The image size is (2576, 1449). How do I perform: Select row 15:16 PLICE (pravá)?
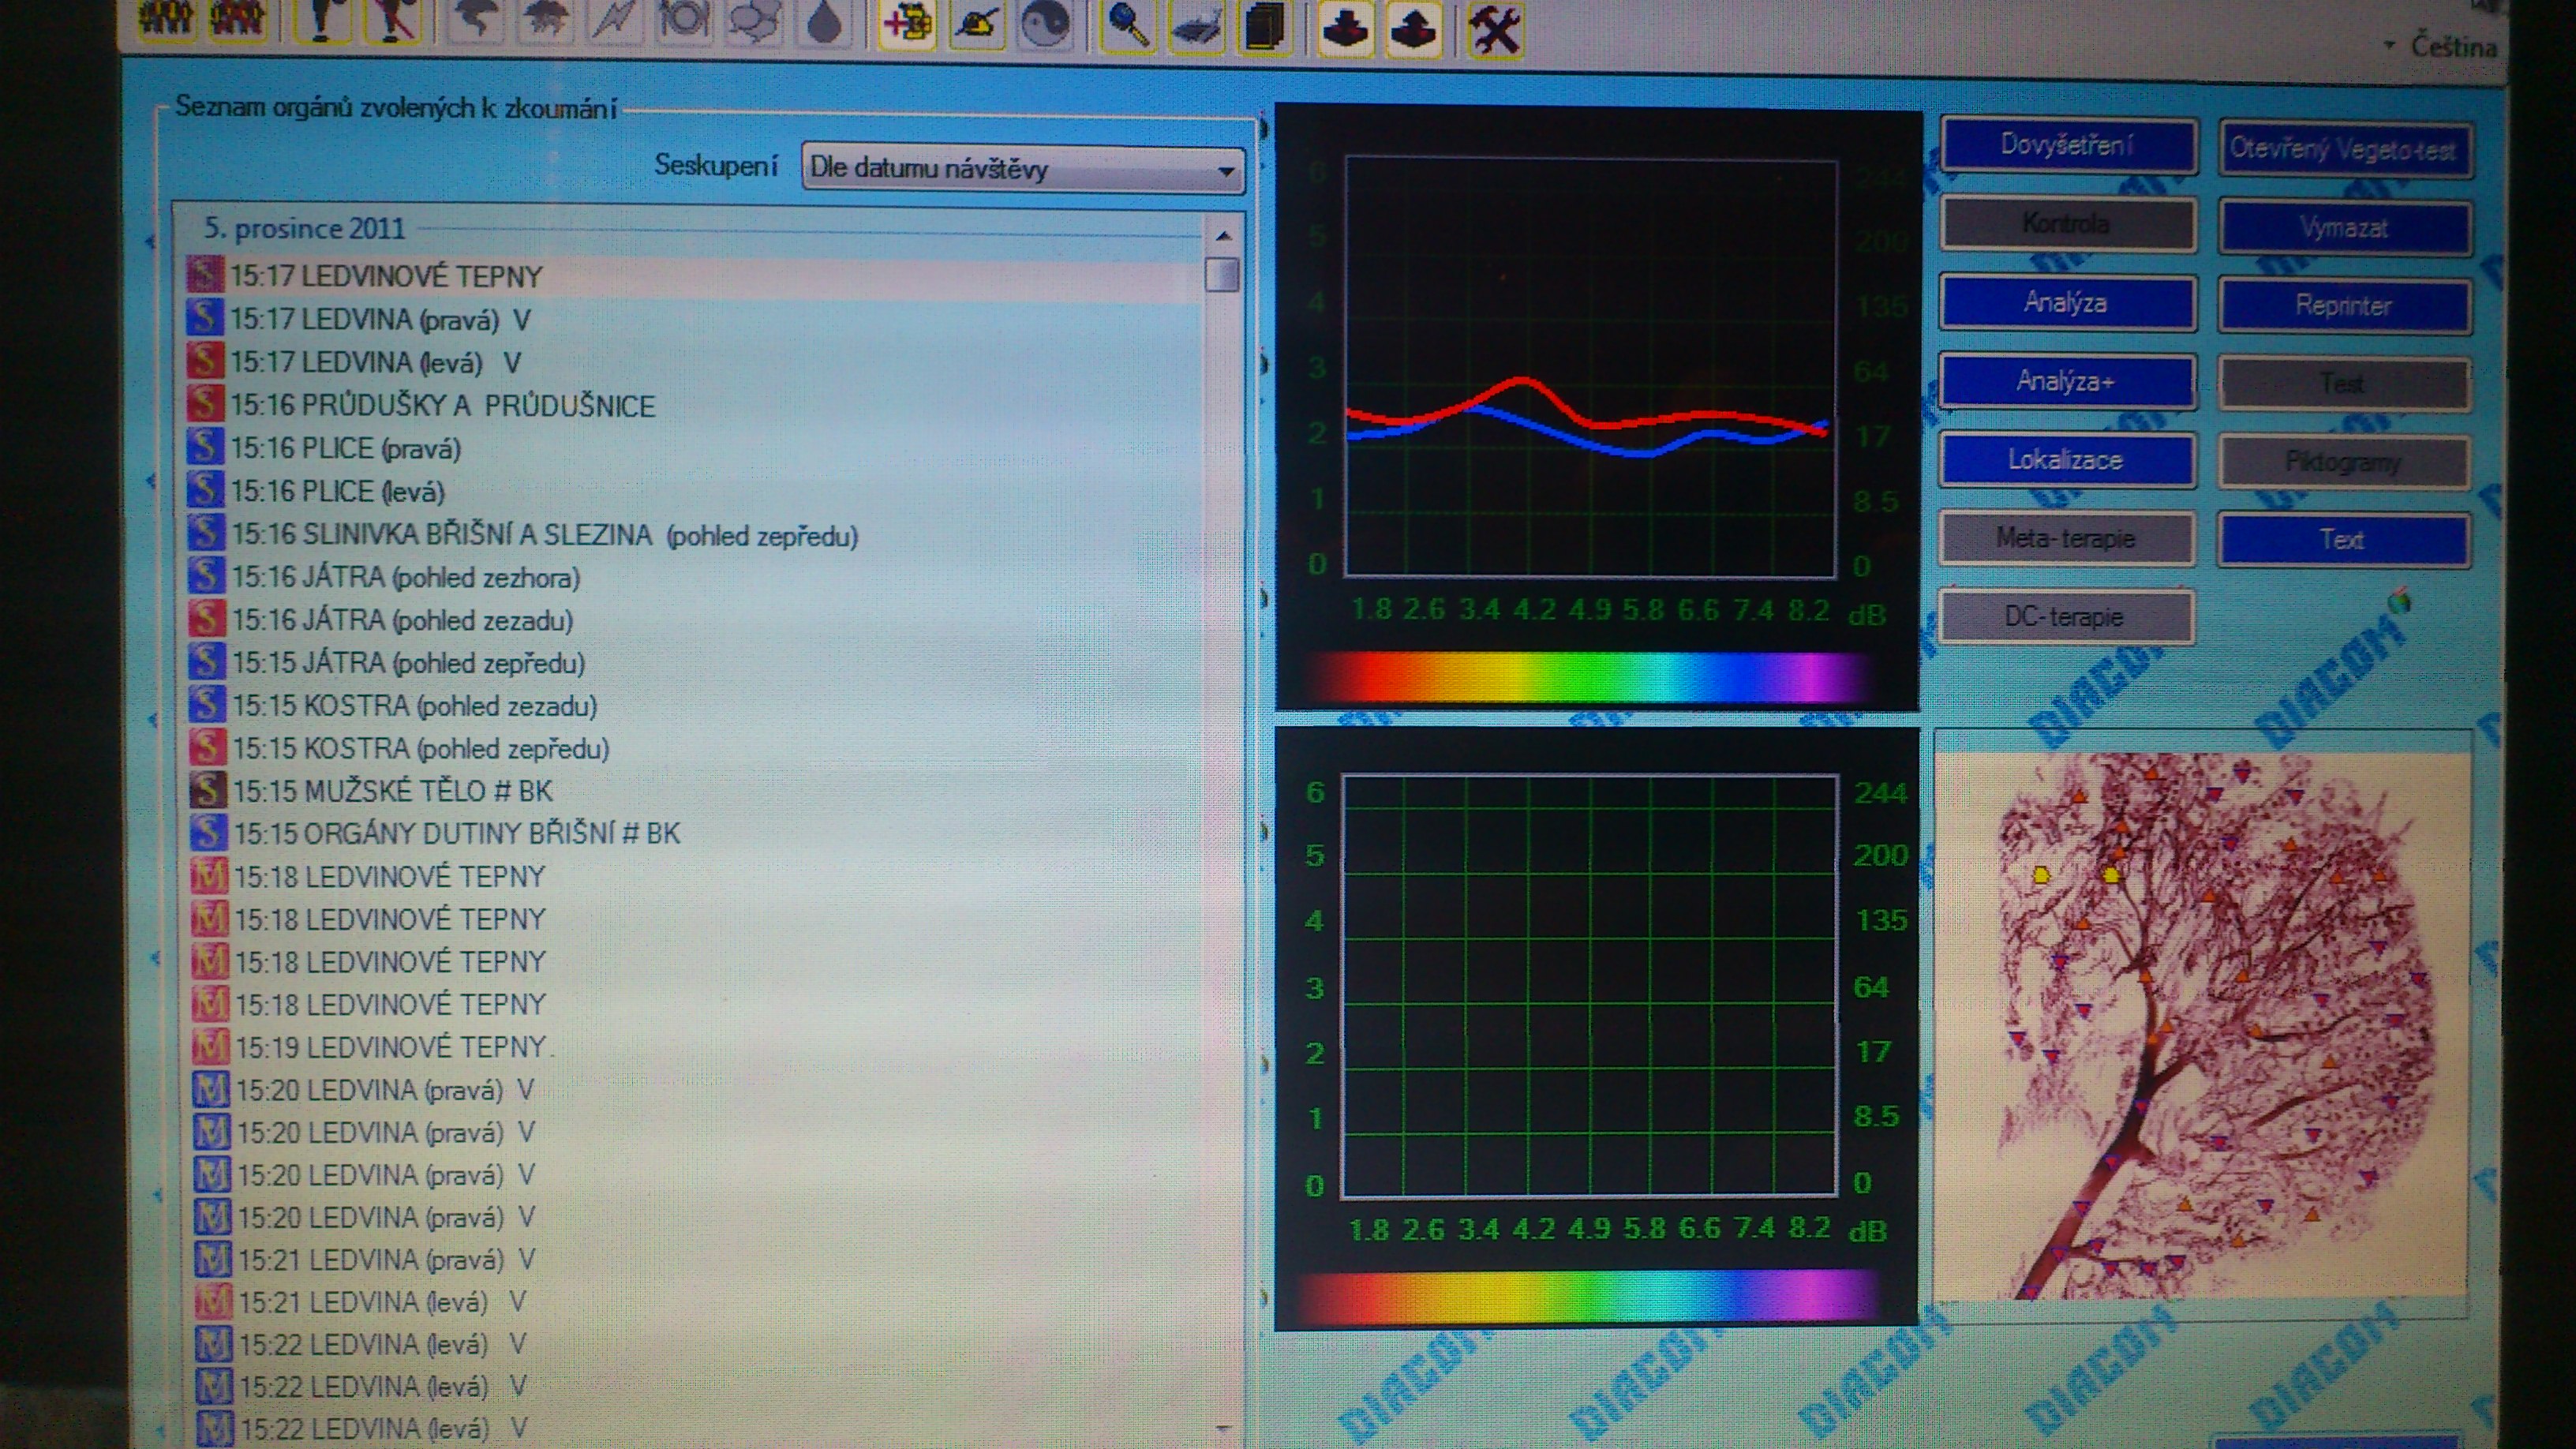(x=694, y=448)
